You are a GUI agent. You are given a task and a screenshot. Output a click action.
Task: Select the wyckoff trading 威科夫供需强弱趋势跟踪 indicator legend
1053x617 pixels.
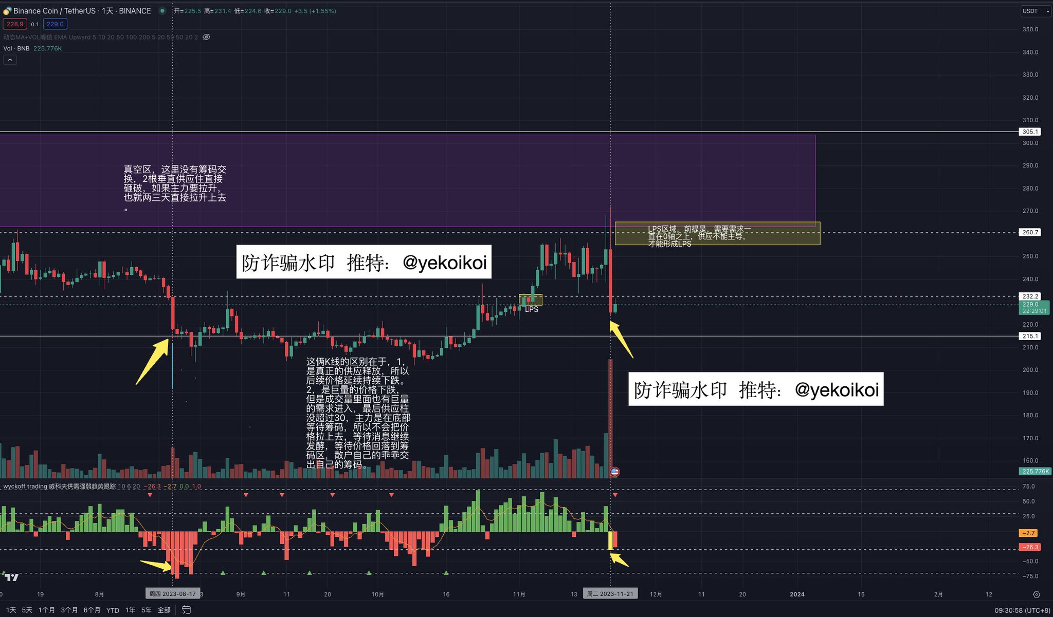pos(60,486)
